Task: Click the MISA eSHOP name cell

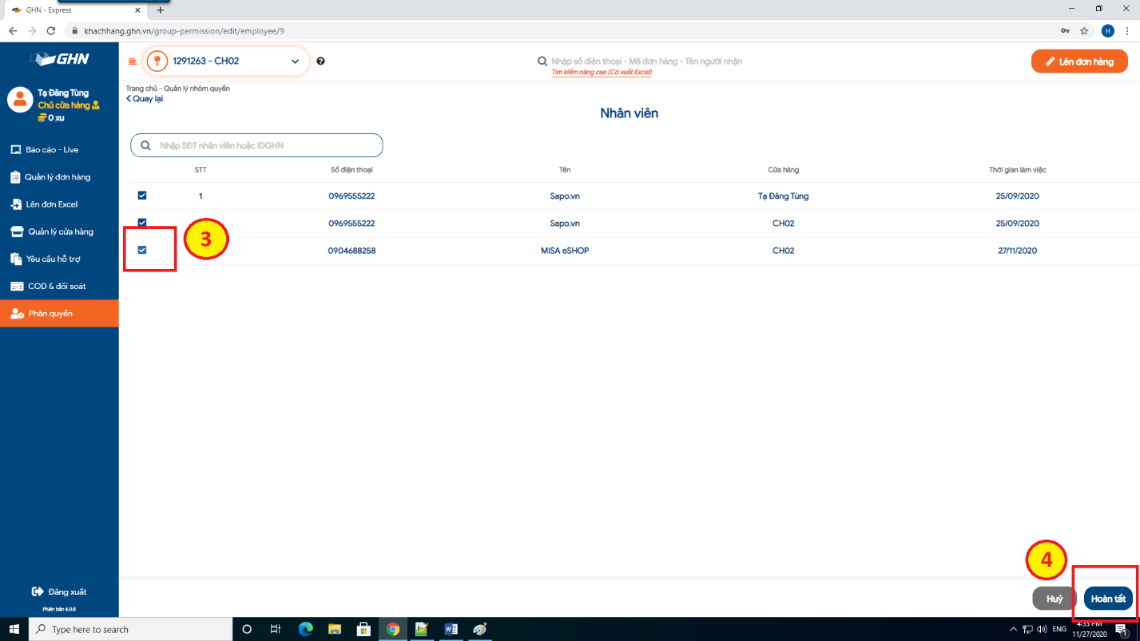Action: tap(565, 251)
